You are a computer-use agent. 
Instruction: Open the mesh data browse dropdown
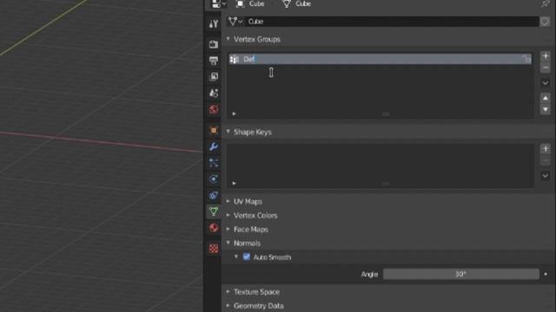pyautogui.click(x=235, y=22)
